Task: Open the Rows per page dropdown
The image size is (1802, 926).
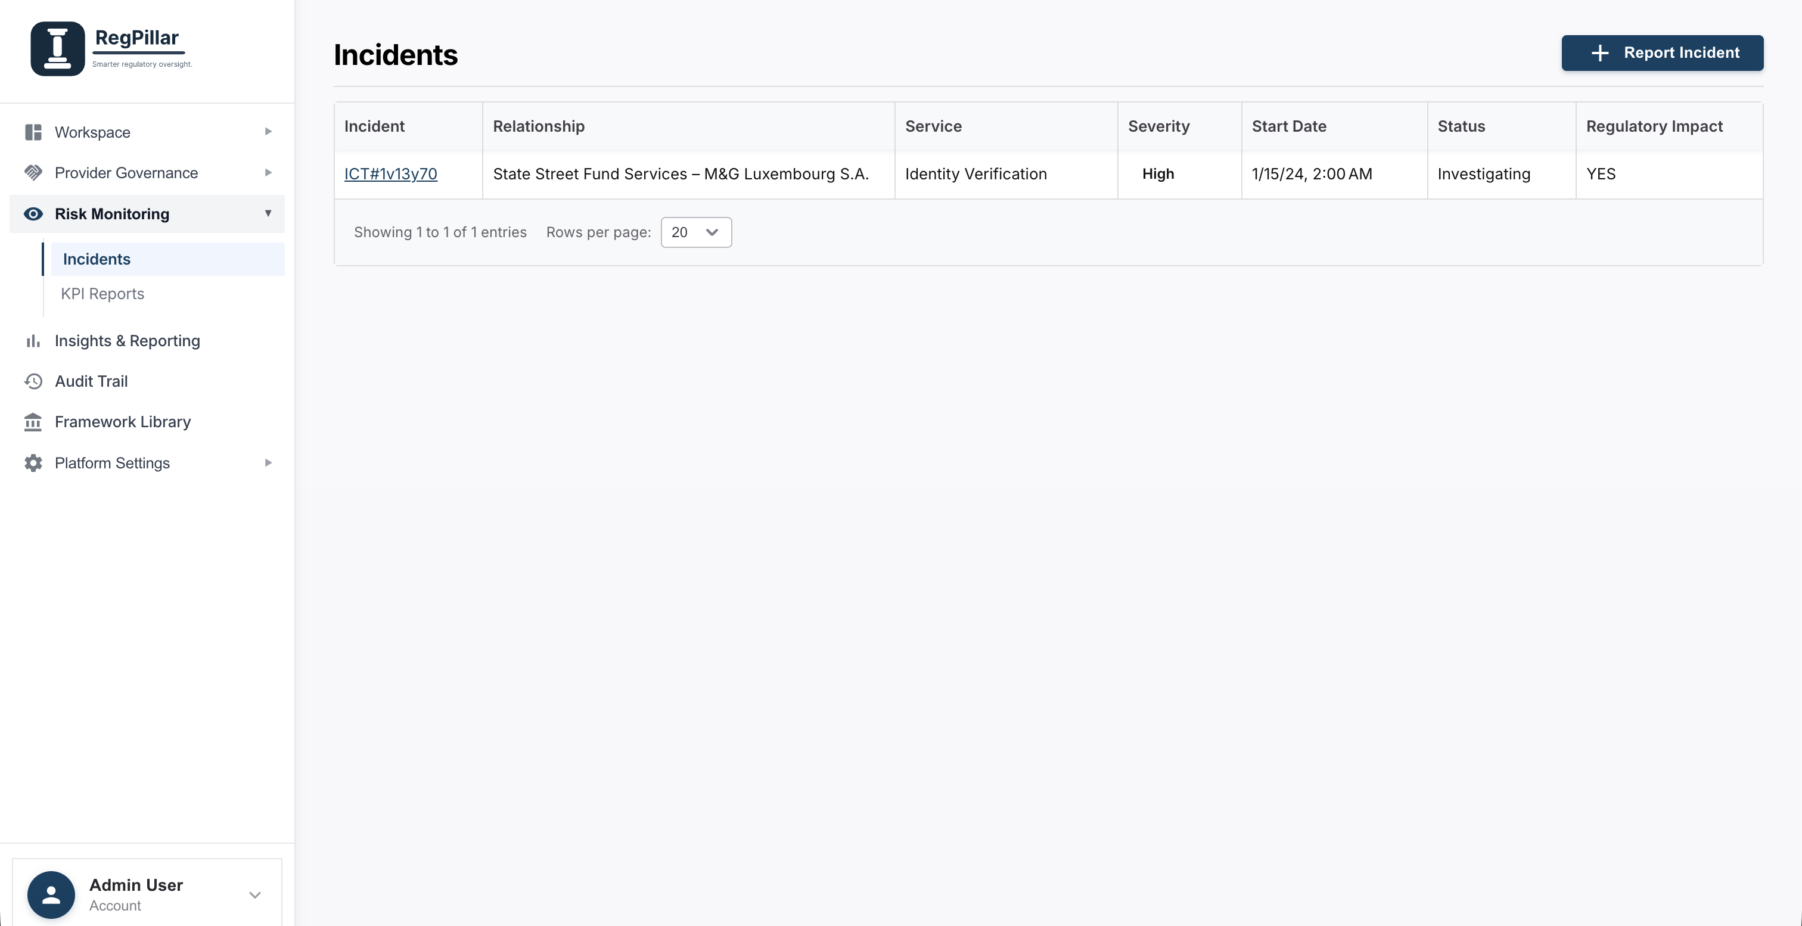Action: (x=695, y=231)
